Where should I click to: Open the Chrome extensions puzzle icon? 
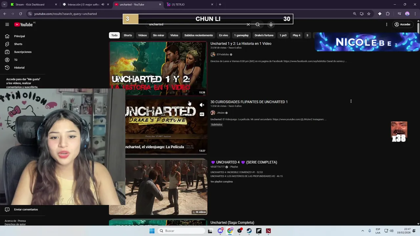388,14
